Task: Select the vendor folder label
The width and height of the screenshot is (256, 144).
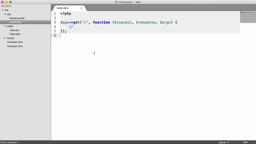Action: coord(11,38)
